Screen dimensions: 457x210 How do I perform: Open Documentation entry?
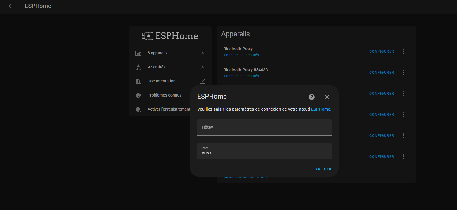(x=170, y=81)
